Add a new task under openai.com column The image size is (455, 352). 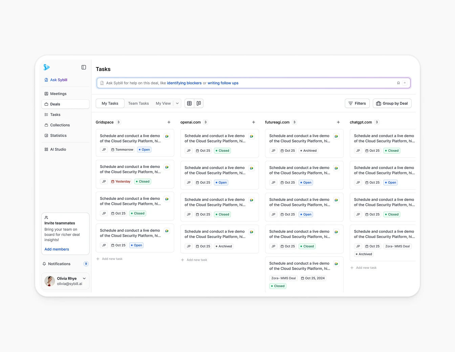point(194,260)
